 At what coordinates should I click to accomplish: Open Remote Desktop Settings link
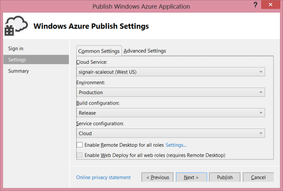pyautogui.click(x=176, y=145)
